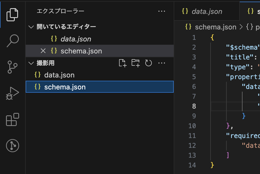The width and height of the screenshot is (260, 174).
Task: Click the New Folder icon in 撮影用
Action: [135, 63]
